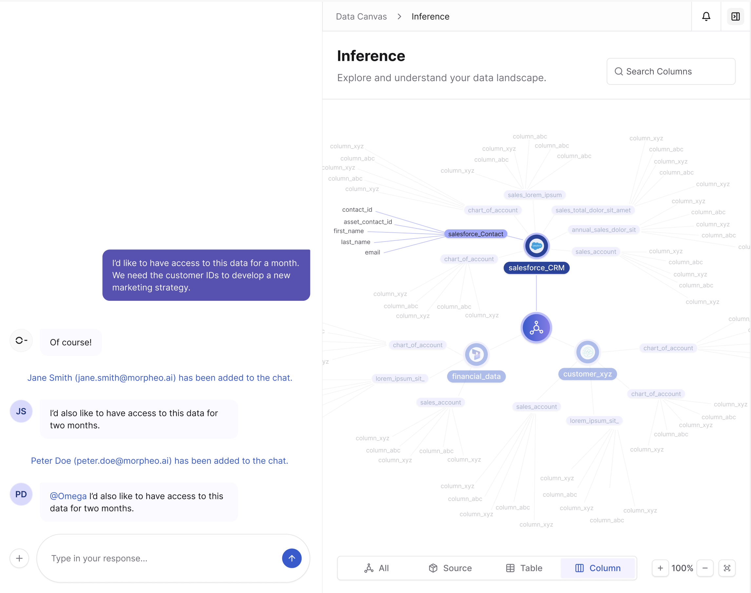Select the customer_xyz source node icon
Image resolution: width=751 pixels, height=593 pixels.
[x=587, y=352]
